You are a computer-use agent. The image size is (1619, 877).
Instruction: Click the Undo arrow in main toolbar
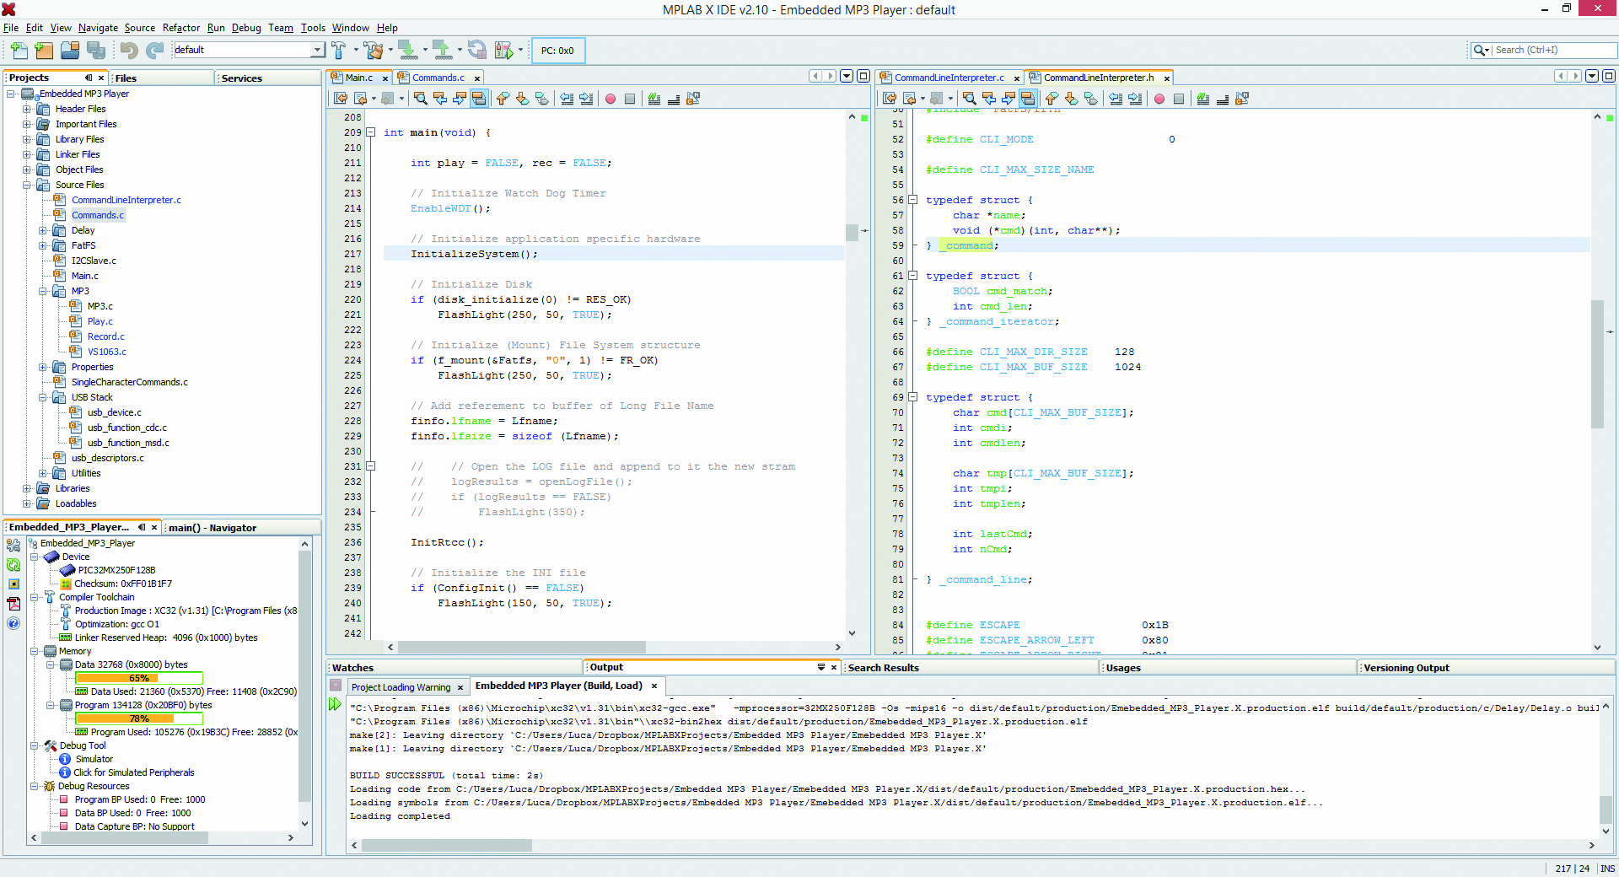click(x=128, y=51)
